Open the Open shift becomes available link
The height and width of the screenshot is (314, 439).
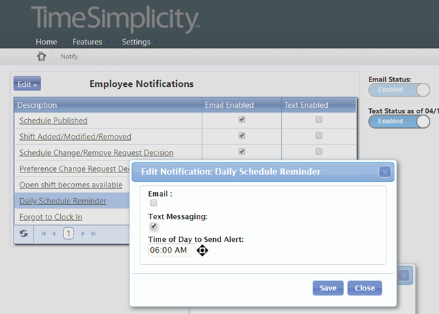coord(71,185)
